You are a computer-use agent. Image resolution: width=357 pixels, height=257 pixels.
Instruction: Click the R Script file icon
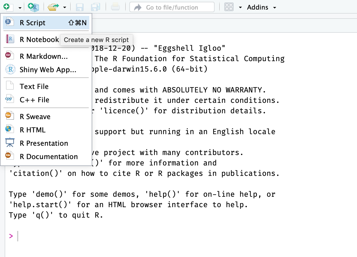(x=10, y=22)
